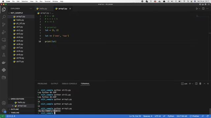Open notifications bell in status bar
Image resolution: width=211 pixels, height=118 pixels.
tap(207, 116)
